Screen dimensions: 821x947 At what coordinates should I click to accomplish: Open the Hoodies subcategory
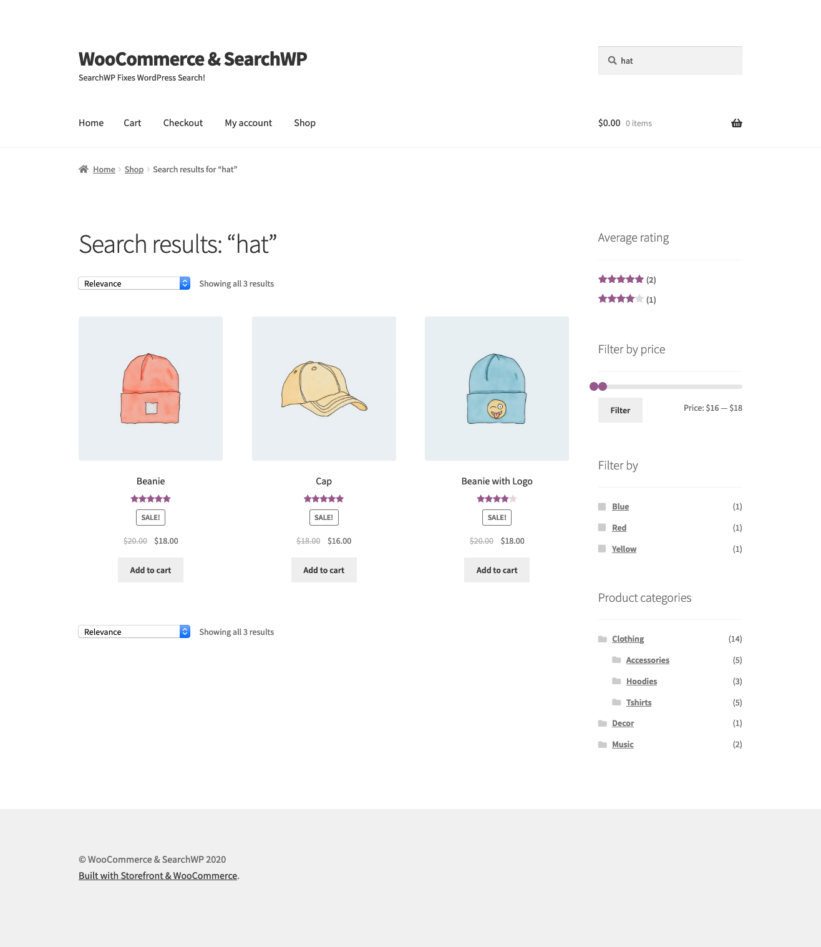click(641, 681)
